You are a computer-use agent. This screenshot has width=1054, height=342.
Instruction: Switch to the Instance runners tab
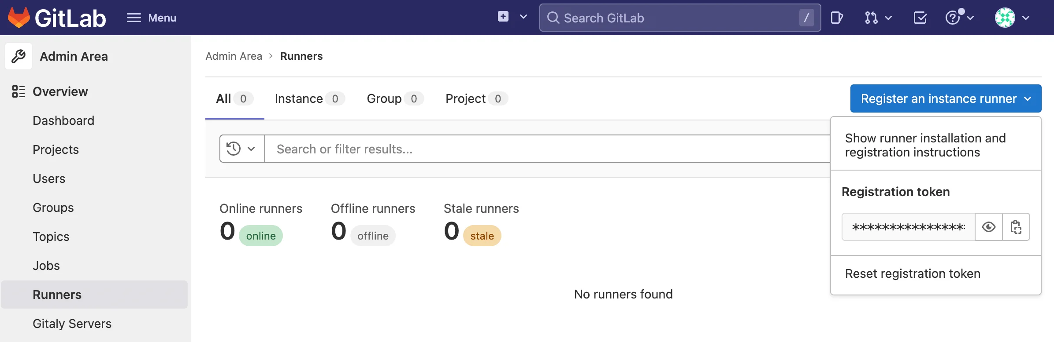coord(309,98)
